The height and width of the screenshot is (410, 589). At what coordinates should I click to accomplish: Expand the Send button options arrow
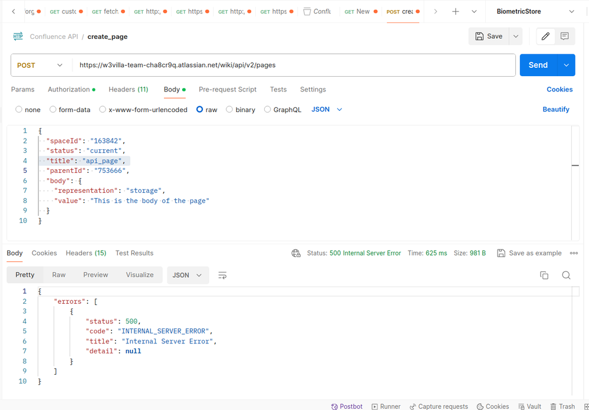(566, 65)
